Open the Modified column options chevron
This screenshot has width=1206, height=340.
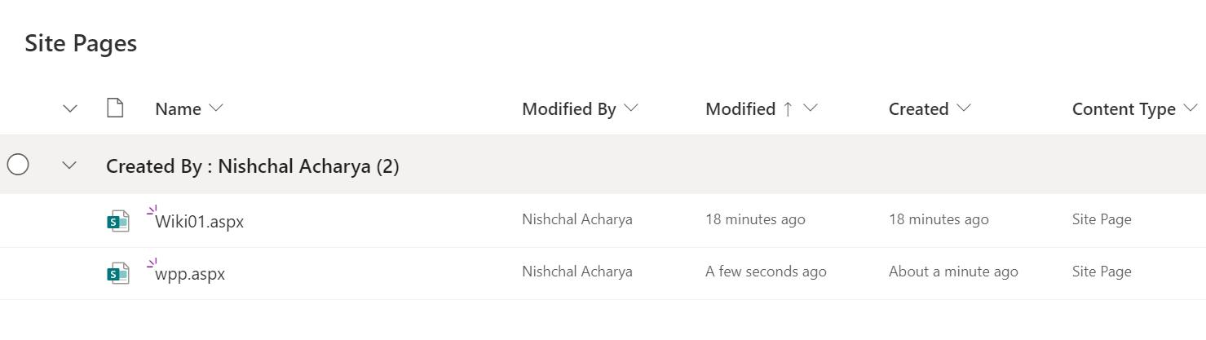[810, 108]
